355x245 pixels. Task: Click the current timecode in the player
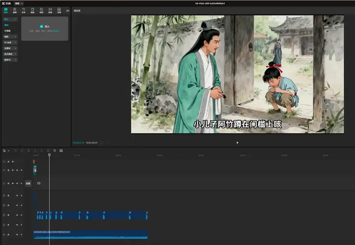tap(78, 143)
